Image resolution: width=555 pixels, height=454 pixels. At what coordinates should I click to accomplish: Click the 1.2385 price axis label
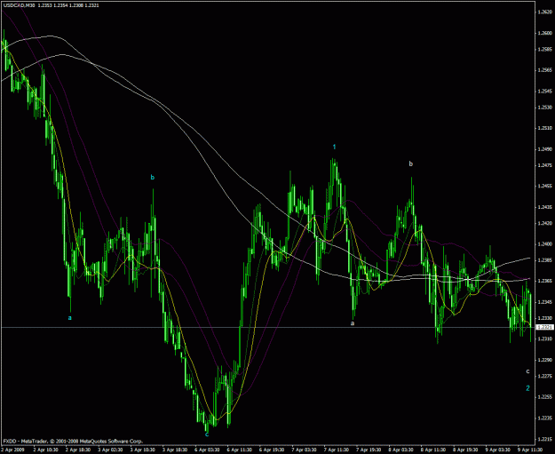544,260
